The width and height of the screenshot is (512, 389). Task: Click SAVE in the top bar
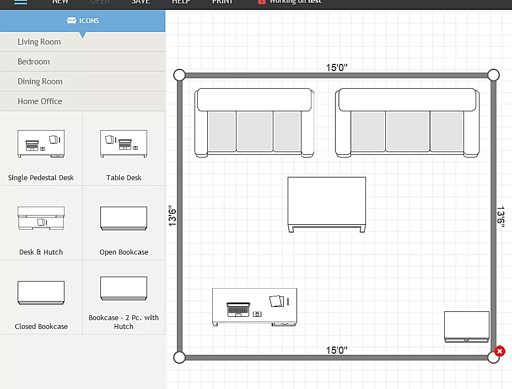click(141, 2)
